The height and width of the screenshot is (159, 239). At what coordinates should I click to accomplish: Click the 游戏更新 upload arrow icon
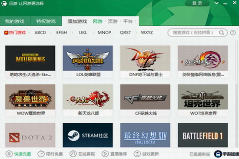(137, 154)
